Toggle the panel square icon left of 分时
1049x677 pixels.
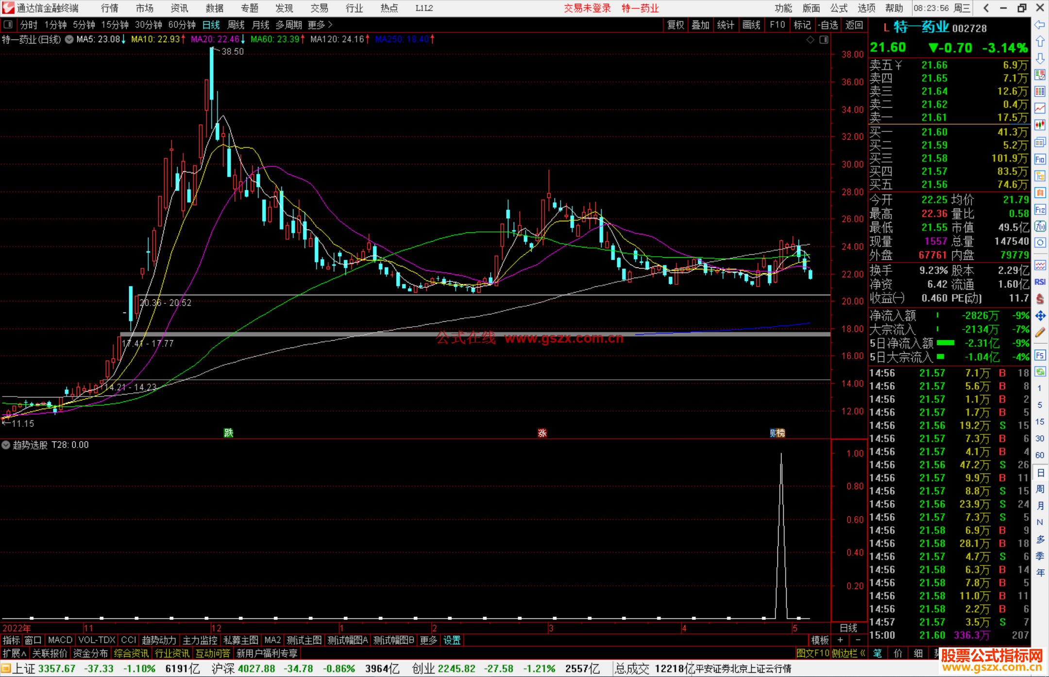(x=8, y=25)
